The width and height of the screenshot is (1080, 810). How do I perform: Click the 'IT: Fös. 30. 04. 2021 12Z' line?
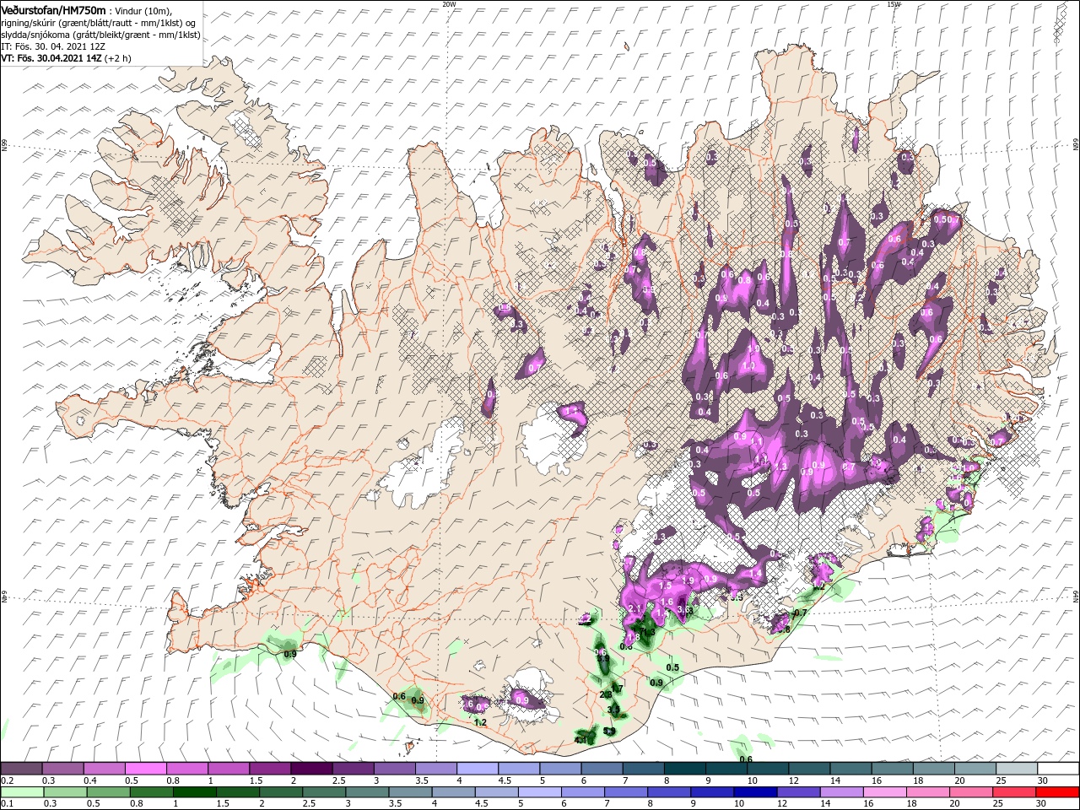[55, 46]
